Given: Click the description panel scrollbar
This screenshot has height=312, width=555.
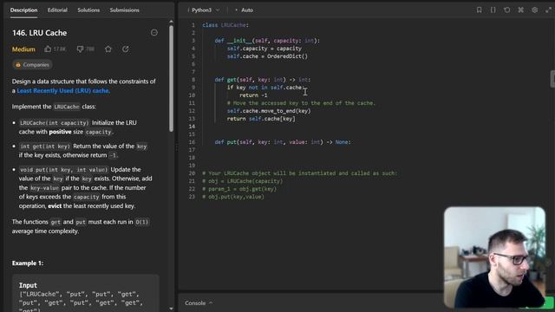Looking at the screenshot, I should pos(172,78).
